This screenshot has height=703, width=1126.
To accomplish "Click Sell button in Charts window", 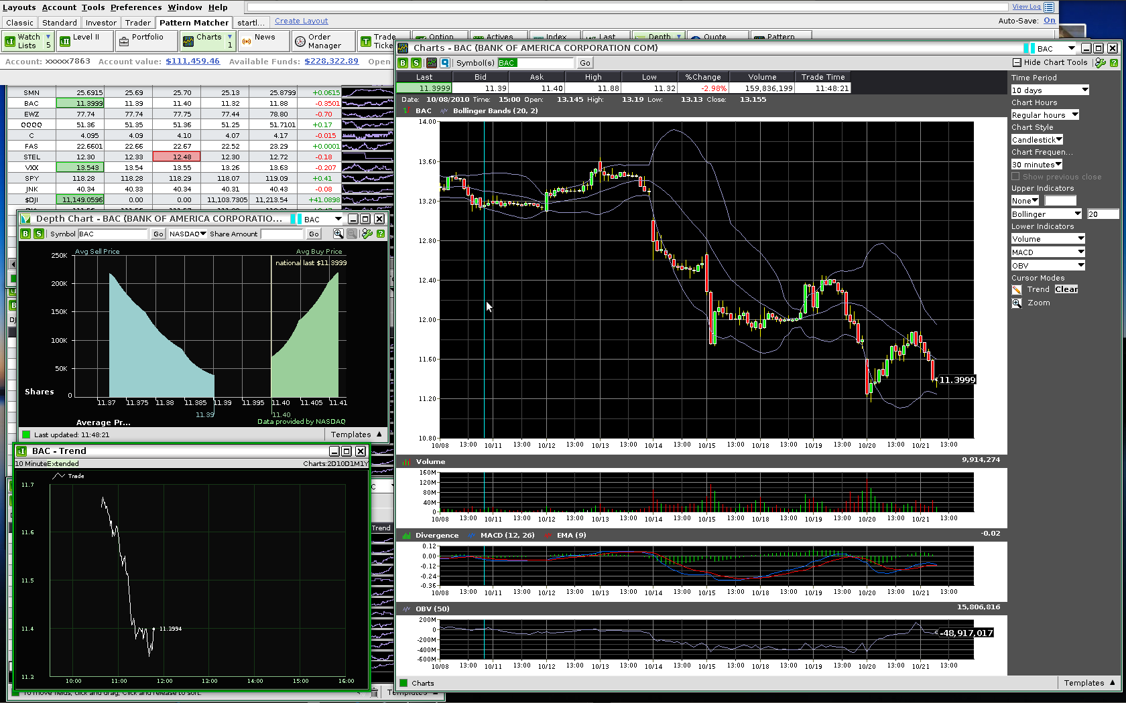I will (416, 63).
